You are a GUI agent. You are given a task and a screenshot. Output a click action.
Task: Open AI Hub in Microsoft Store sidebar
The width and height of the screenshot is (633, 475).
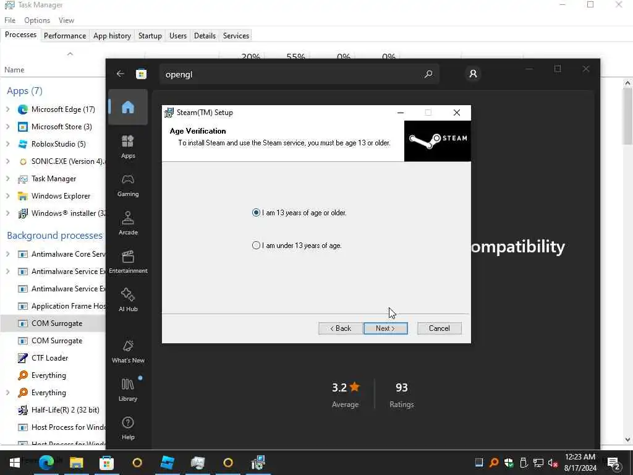point(128,300)
